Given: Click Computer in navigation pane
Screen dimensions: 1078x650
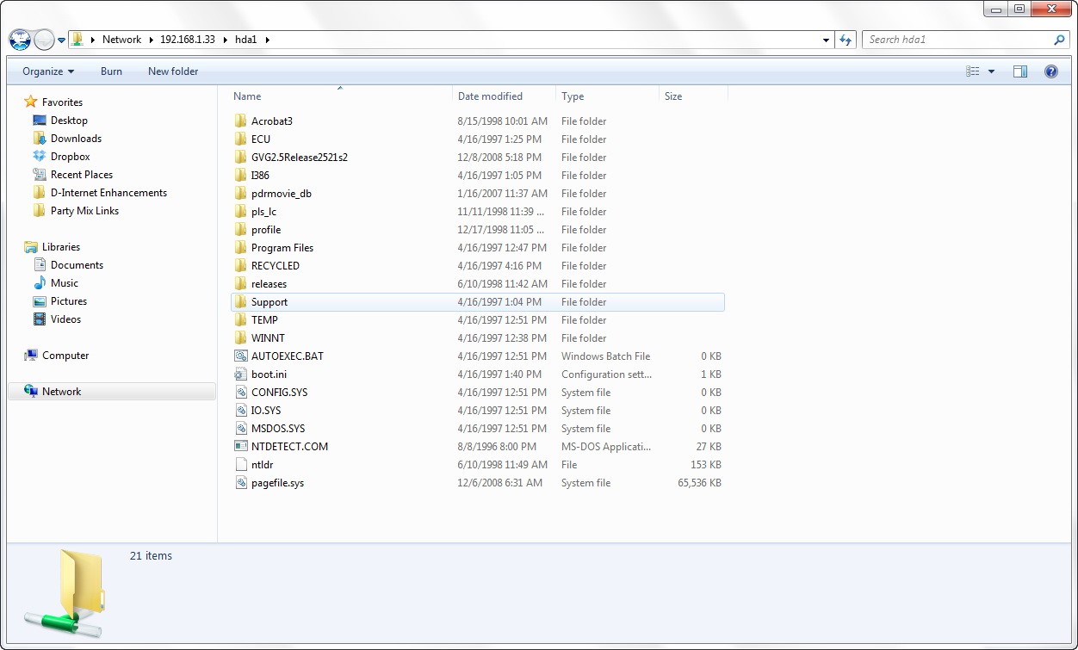Looking at the screenshot, I should pyautogui.click(x=65, y=356).
